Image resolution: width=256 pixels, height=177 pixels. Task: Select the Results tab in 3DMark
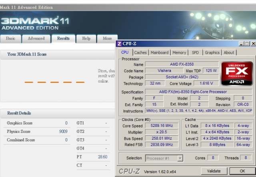(64, 38)
